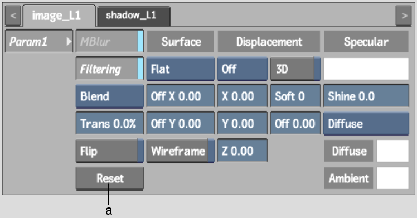This screenshot has height=218, width=417.
Task: Click the Specular white color swatch
Action: [366, 69]
